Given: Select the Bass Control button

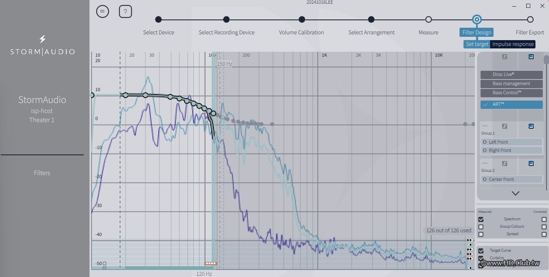Looking at the screenshot, I should (x=512, y=93).
